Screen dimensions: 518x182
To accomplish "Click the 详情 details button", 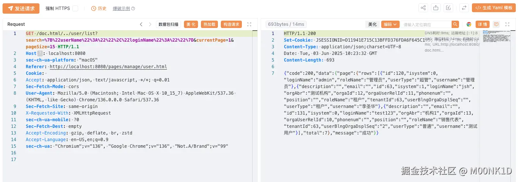I will tap(483, 24).
